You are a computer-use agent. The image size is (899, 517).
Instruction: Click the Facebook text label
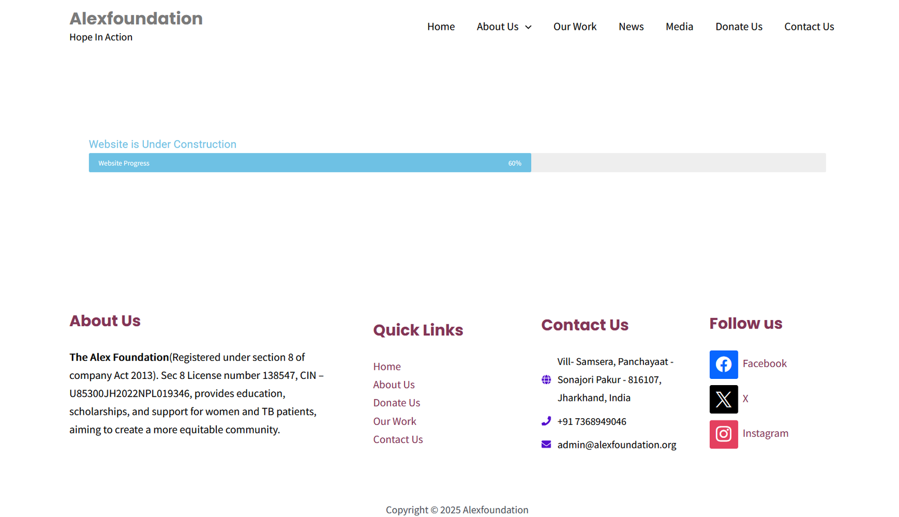(765, 363)
